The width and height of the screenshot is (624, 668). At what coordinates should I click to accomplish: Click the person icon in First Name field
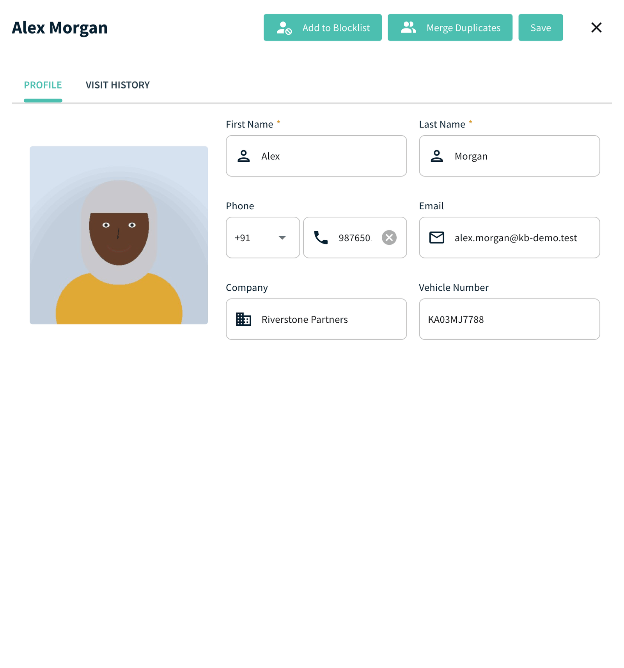click(x=244, y=156)
